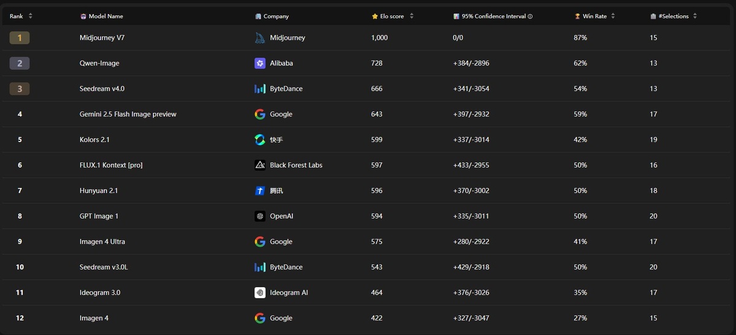Image resolution: width=736 pixels, height=335 pixels.
Task: Click ByteDance logo in Seedream v4.0 row
Action: pos(260,89)
